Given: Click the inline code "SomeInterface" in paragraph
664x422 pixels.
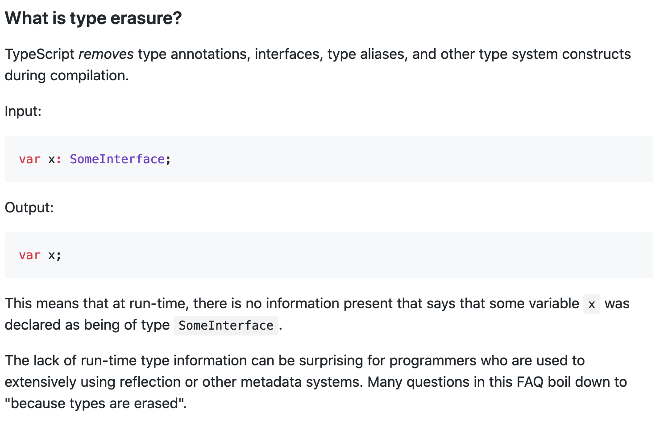Looking at the screenshot, I should coord(226,326).
